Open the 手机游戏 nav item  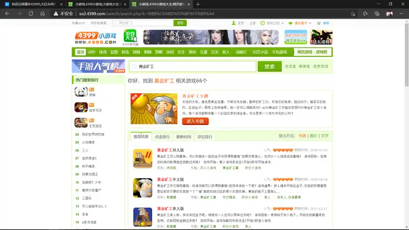(279, 52)
